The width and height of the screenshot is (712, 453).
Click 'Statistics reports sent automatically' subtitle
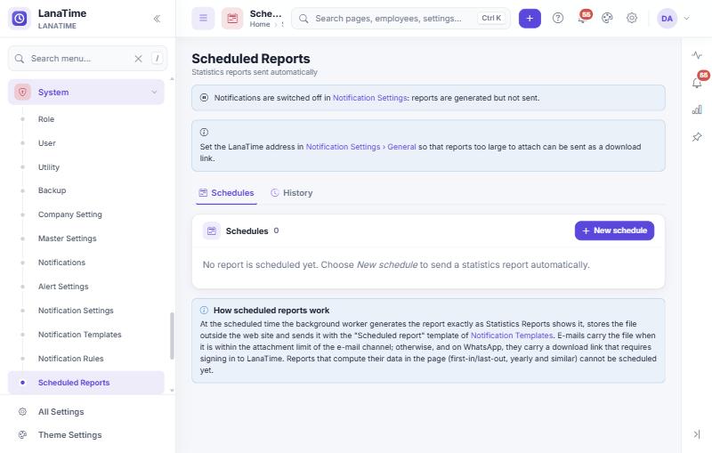(x=255, y=72)
